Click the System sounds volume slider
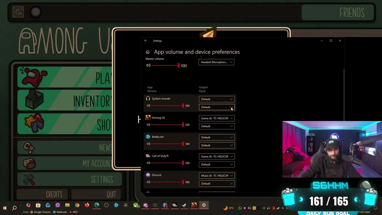The width and height of the screenshot is (382, 215). [167, 106]
